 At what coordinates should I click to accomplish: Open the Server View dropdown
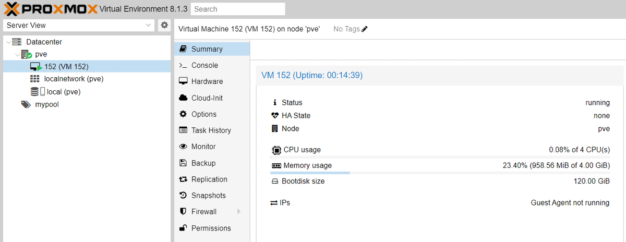tap(79, 25)
